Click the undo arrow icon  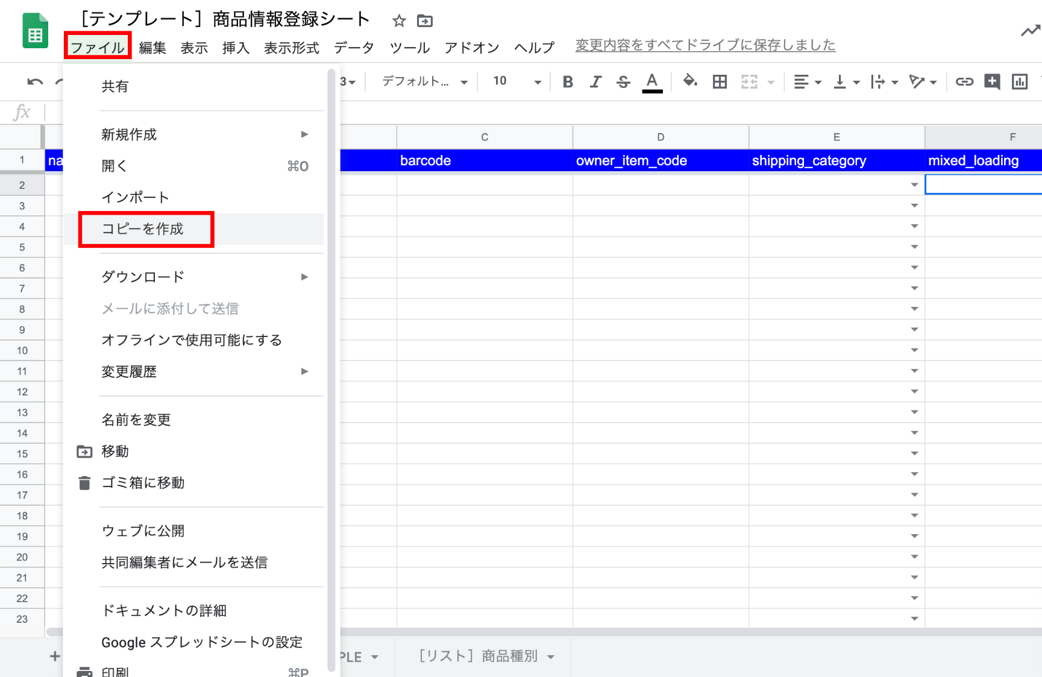coord(35,82)
